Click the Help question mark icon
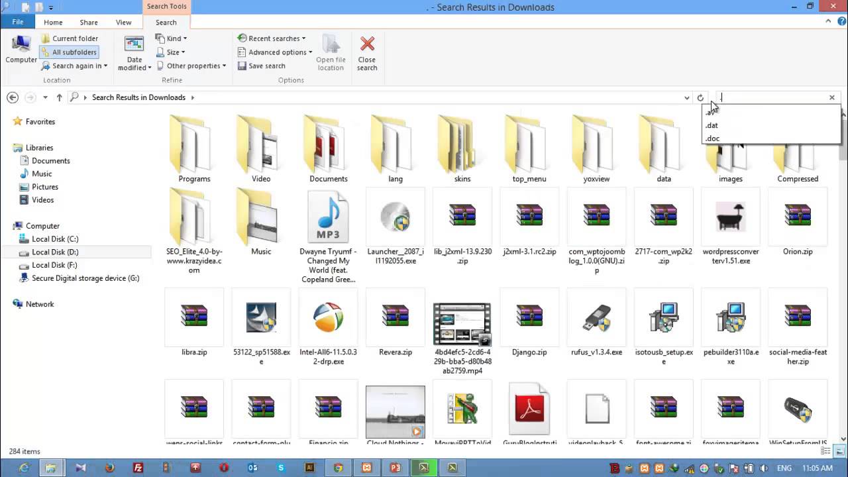This screenshot has height=477, width=848. pos(841,22)
